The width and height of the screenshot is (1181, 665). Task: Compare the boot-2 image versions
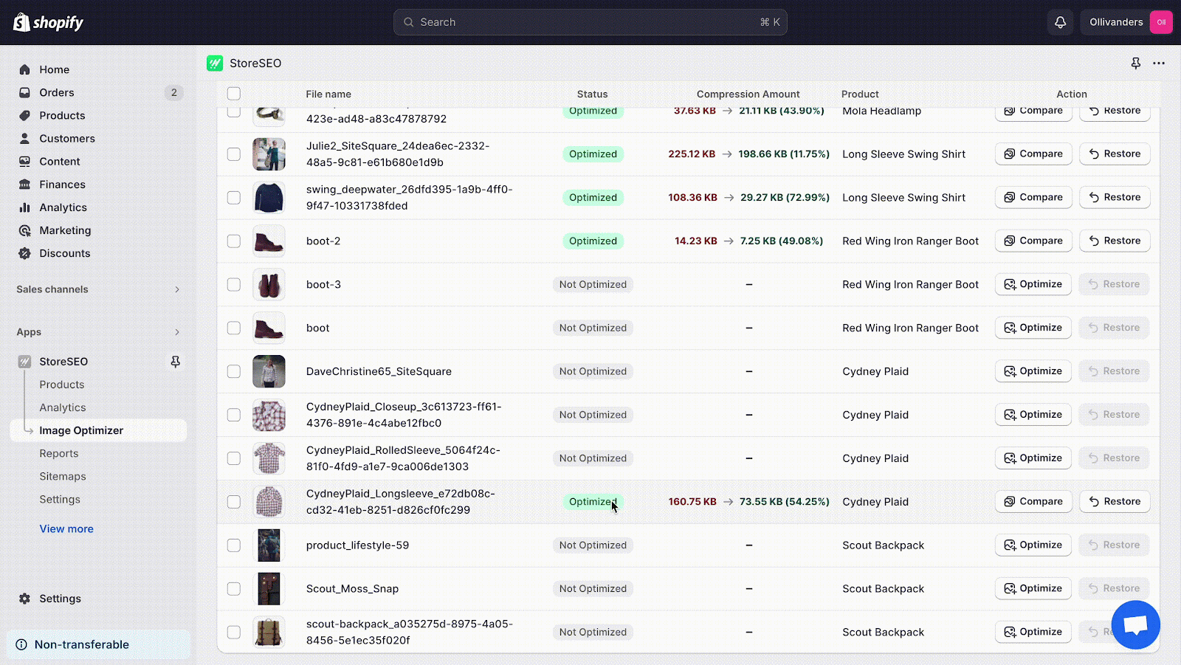(1033, 241)
